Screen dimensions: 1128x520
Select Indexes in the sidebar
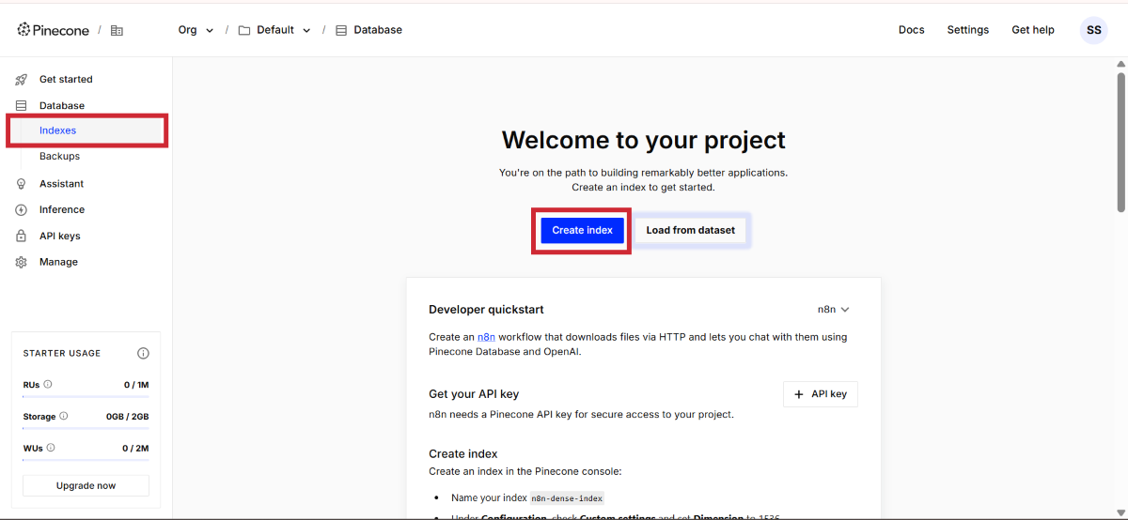(x=58, y=130)
